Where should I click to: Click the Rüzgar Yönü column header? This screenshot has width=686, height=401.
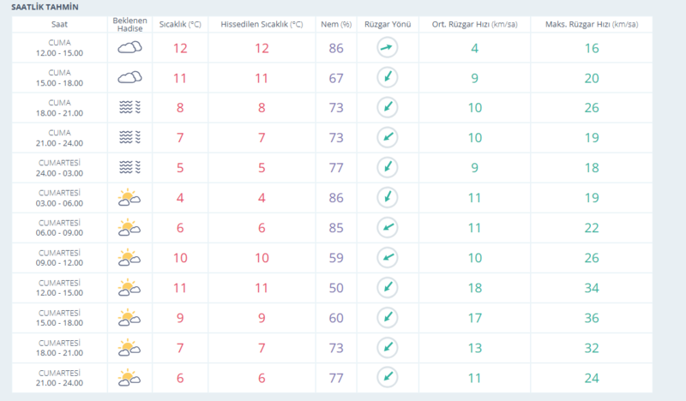388,23
